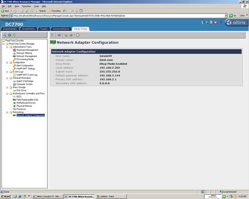249x199 pixels.
Task: Select Motherboard Device tree item
Action: (x=26, y=103)
